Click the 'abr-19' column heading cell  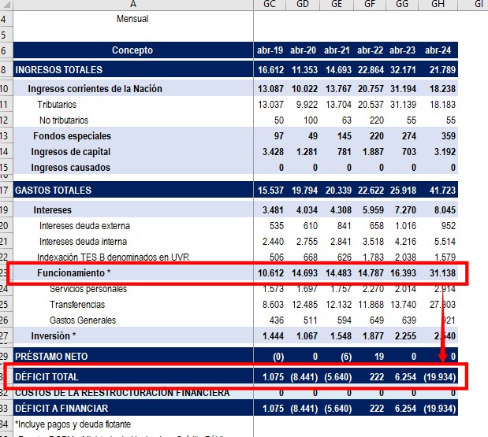[270, 50]
